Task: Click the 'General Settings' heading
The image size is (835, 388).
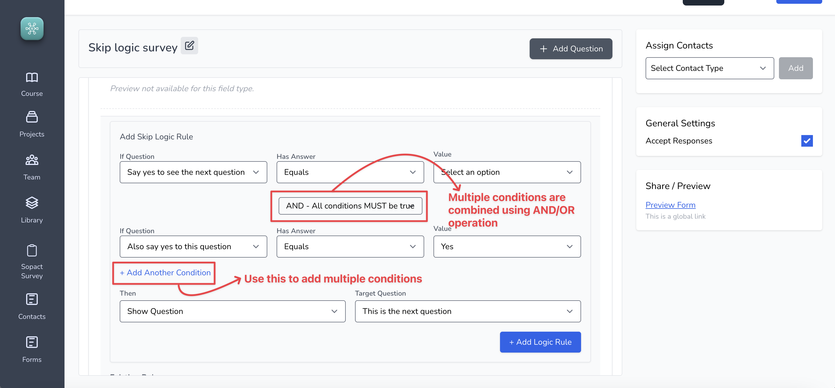Action: tap(680, 123)
